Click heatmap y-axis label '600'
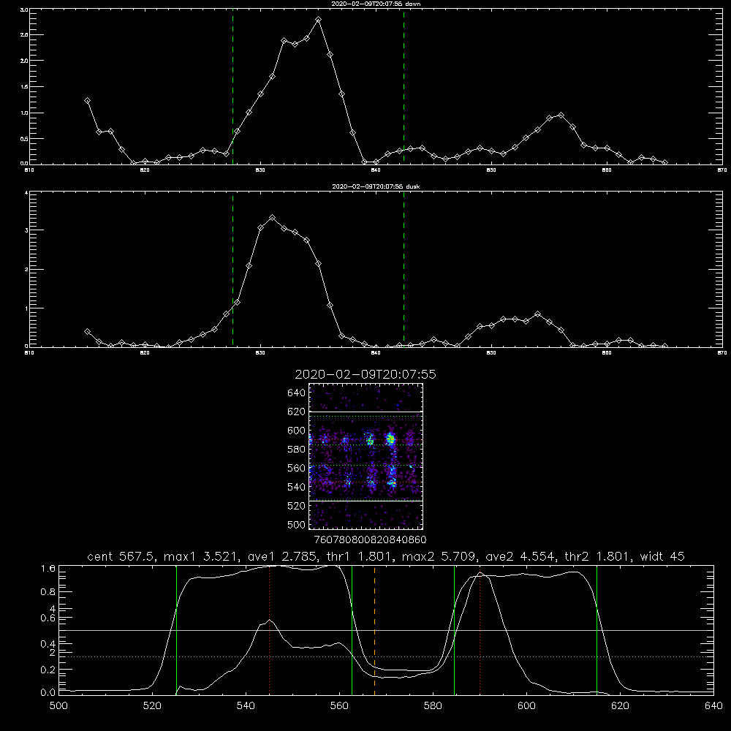This screenshot has height=731, width=731. (x=297, y=431)
